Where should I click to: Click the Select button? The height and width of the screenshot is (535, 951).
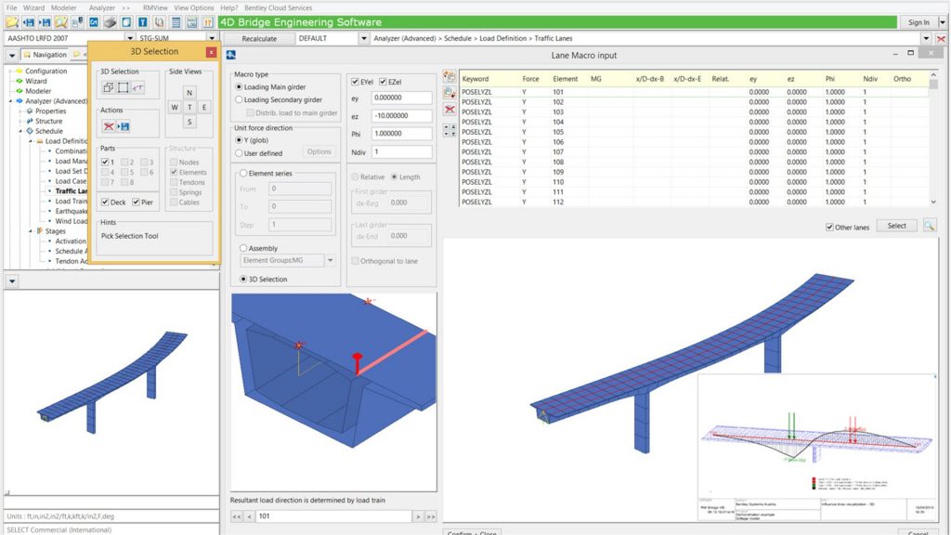896,226
